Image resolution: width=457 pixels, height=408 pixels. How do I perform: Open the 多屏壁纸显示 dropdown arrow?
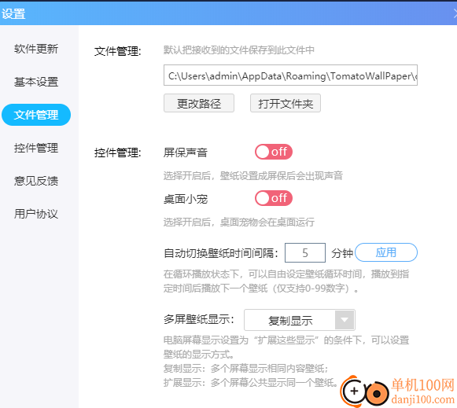click(x=345, y=320)
